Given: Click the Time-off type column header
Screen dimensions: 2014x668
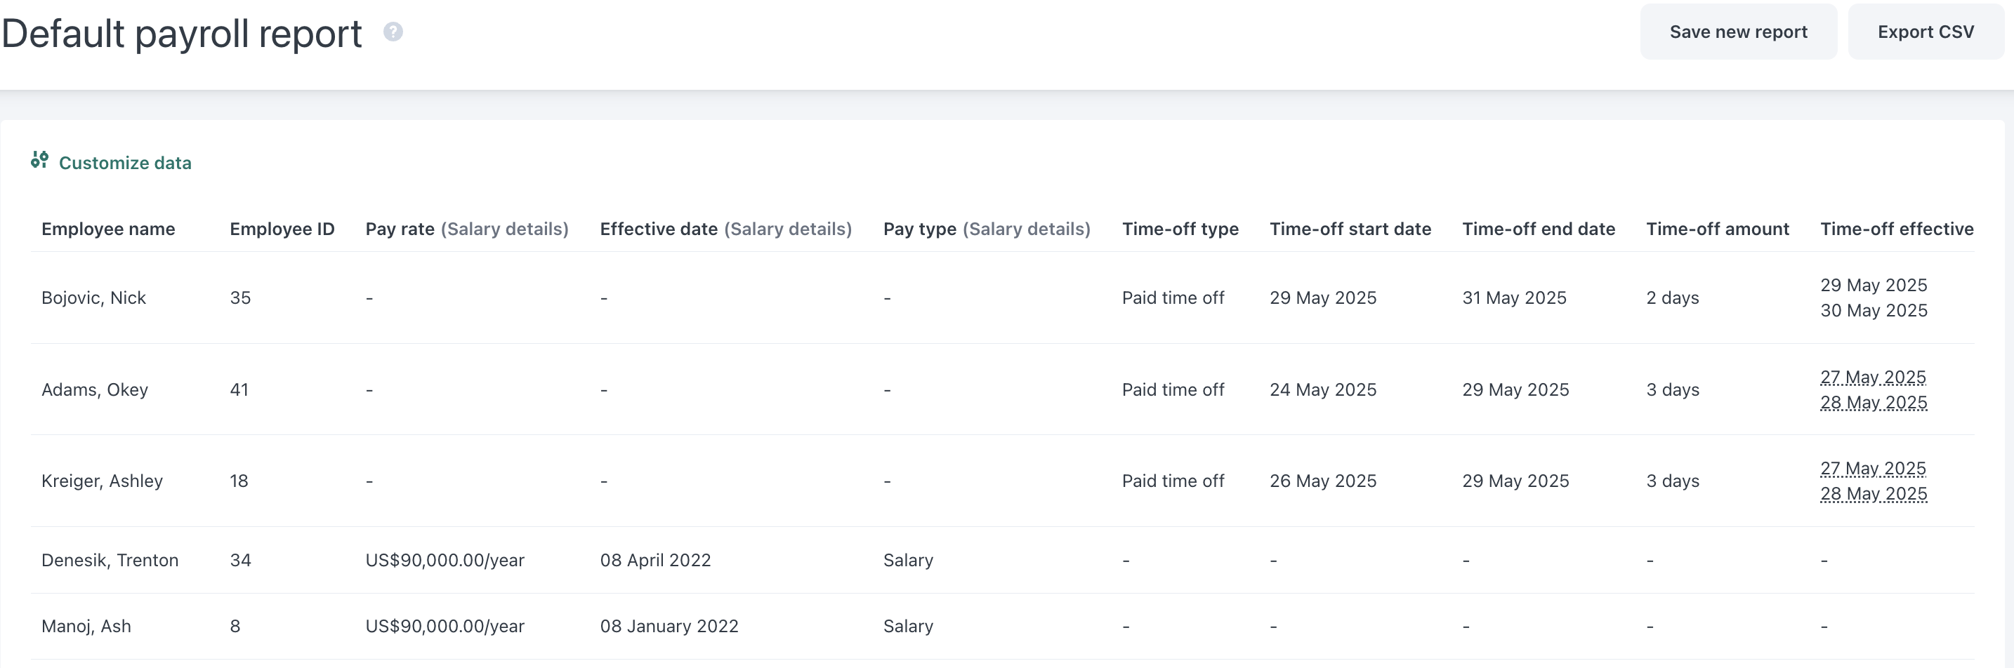Looking at the screenshot, I should coord(1180,229).
